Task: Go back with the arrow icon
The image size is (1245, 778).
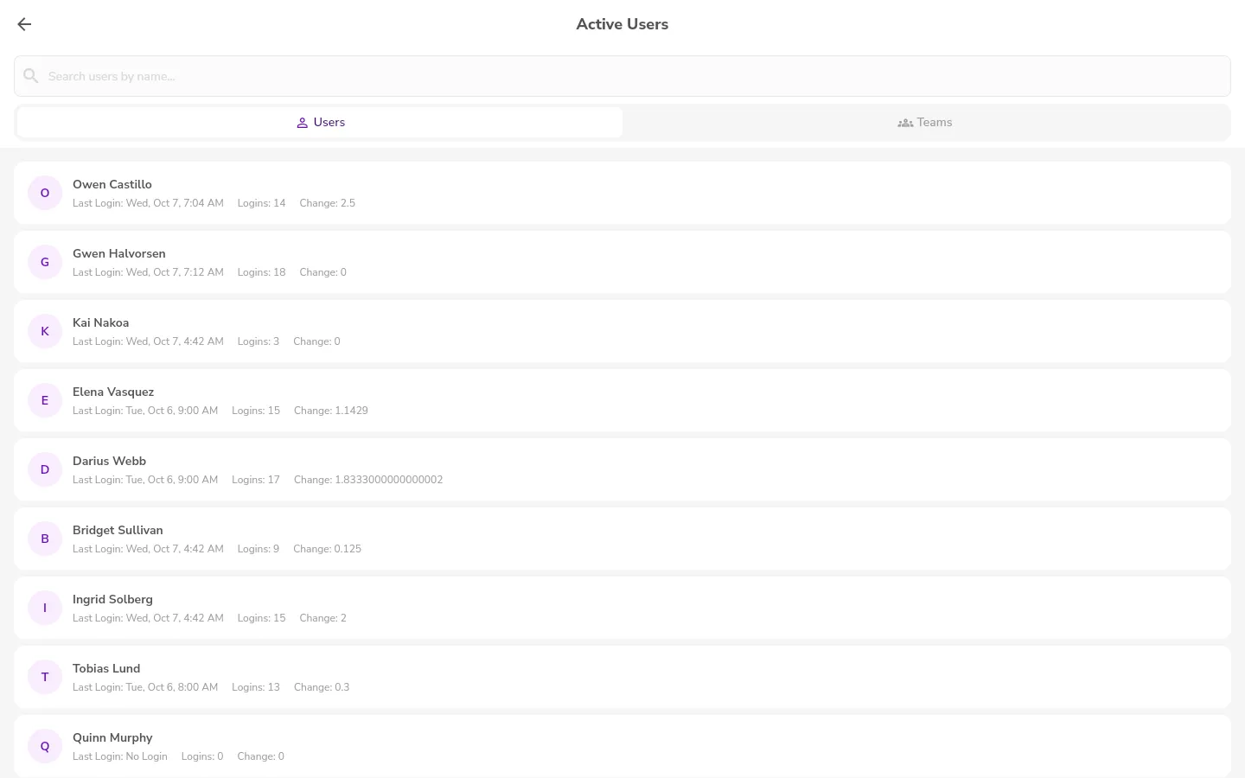Action: pyautogui.click(x=24, y=24)
